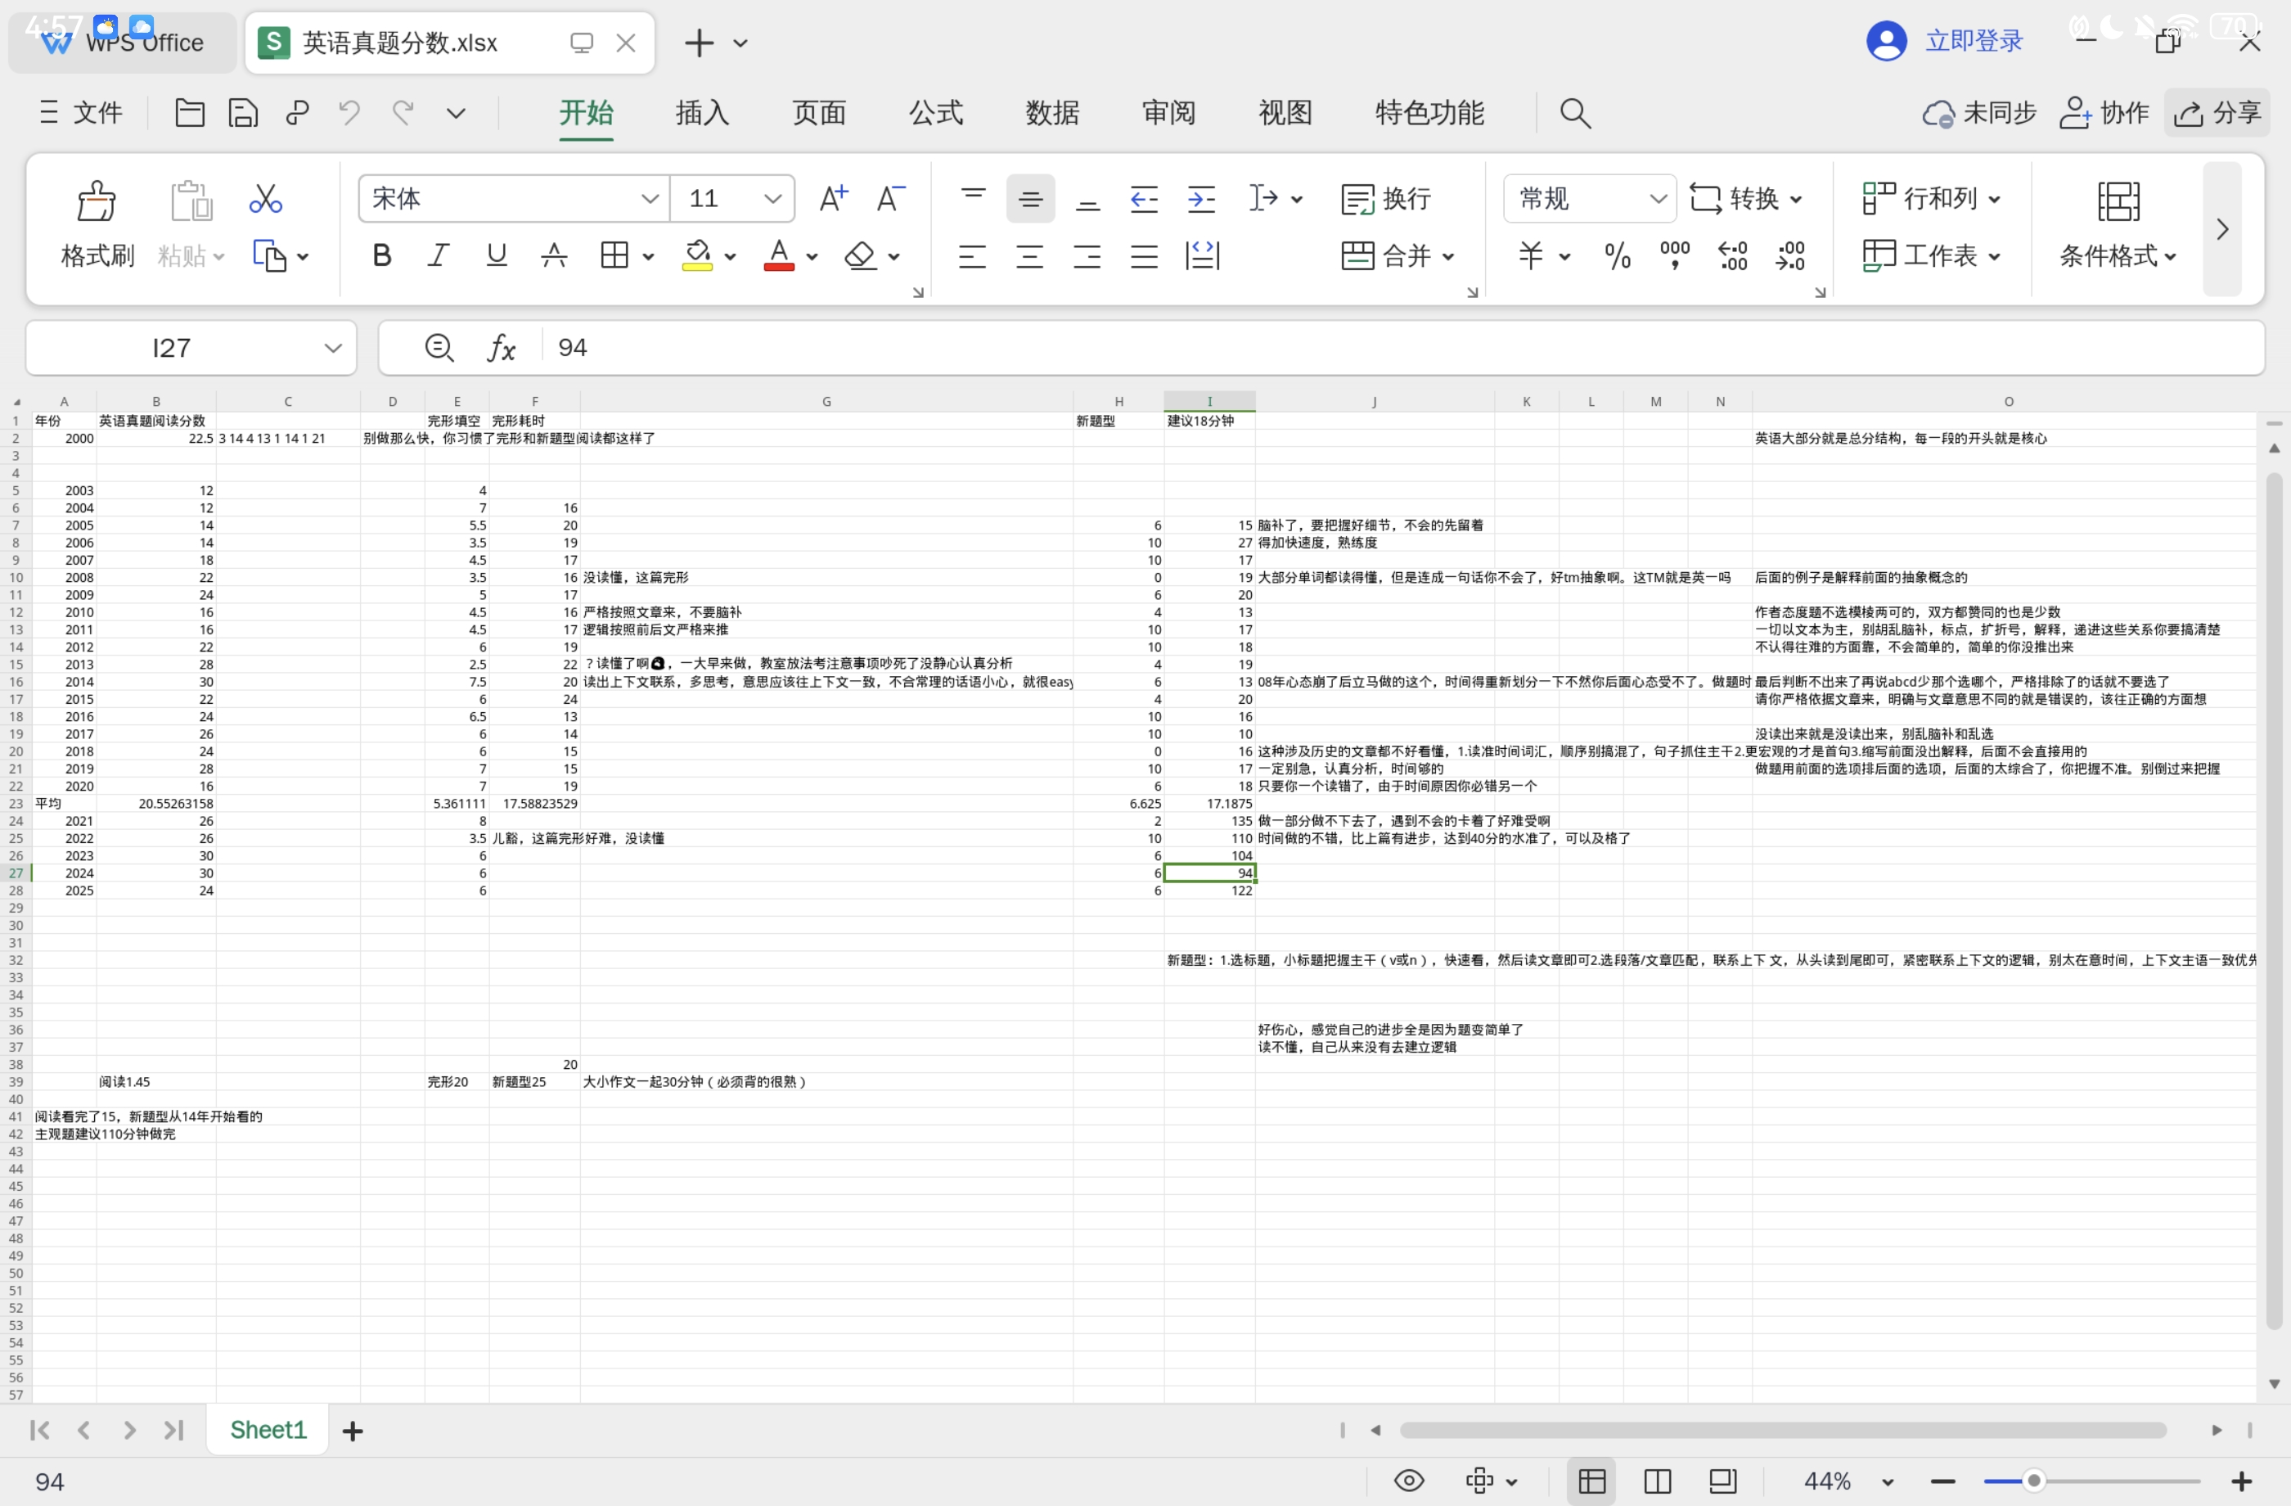
Task: Switch to the 页面 page tab
Action: (818, 113)
